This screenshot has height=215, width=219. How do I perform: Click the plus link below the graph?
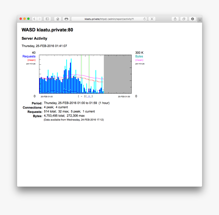point(89,96)
